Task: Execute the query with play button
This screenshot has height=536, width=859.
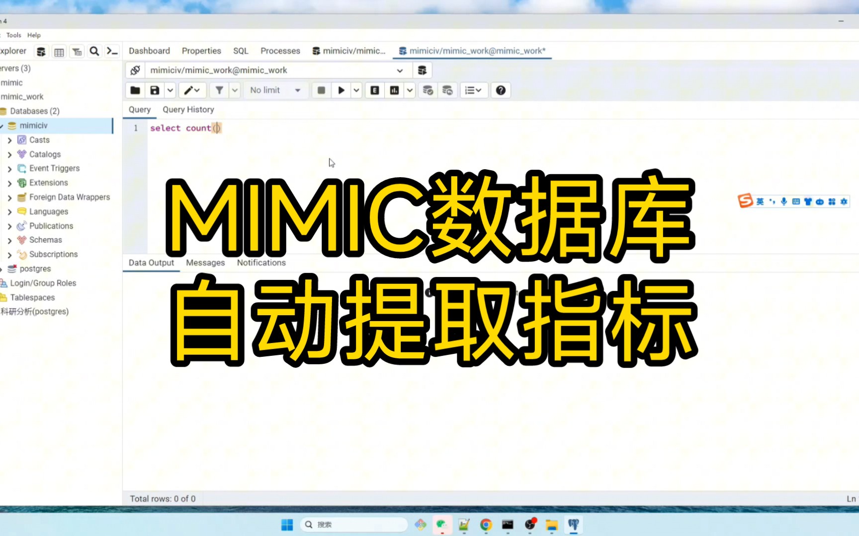Action: point(341,90)
